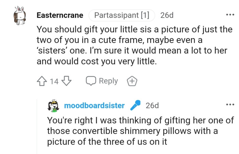Click the Partassipant [1] flair badge
The height and width of the screenshot is (154, 239).
121,16
